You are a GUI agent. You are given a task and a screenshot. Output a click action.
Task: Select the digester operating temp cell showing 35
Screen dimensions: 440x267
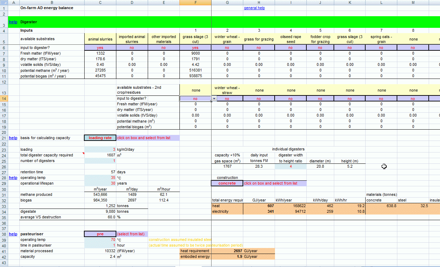click(x=100, y=178)
